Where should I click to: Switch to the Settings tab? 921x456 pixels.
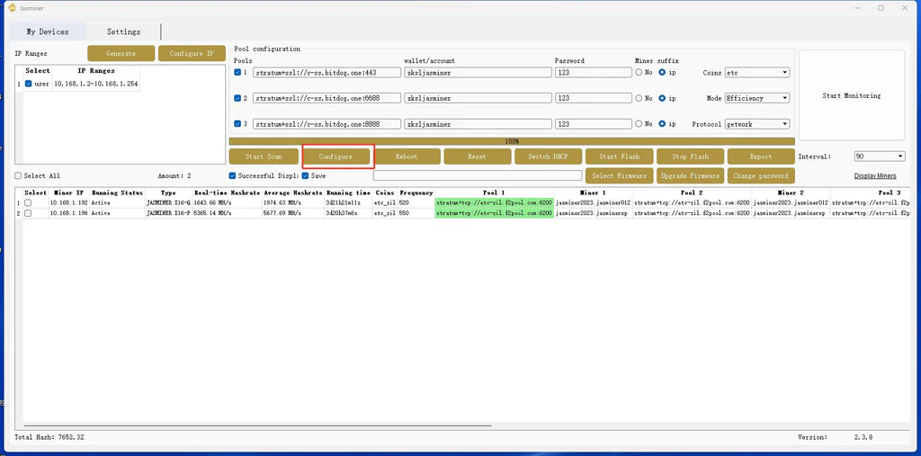tap(124, 31)
